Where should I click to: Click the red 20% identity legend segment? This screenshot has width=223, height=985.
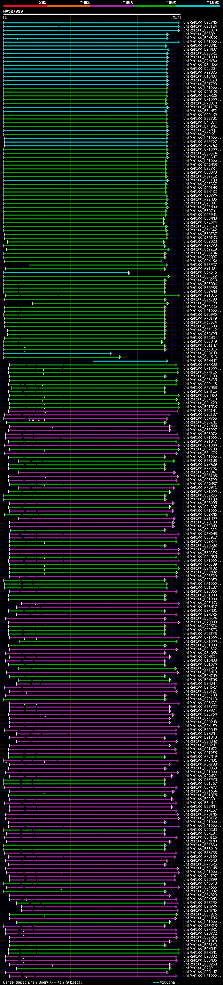[25, 6]
